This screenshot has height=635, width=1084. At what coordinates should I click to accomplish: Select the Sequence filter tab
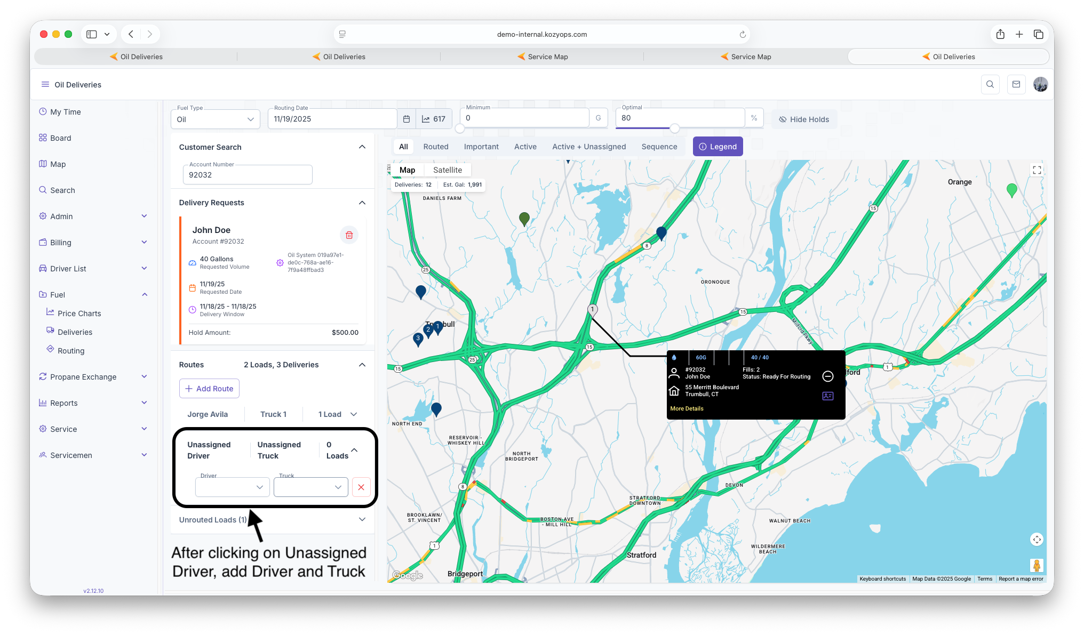coord(659,147)
